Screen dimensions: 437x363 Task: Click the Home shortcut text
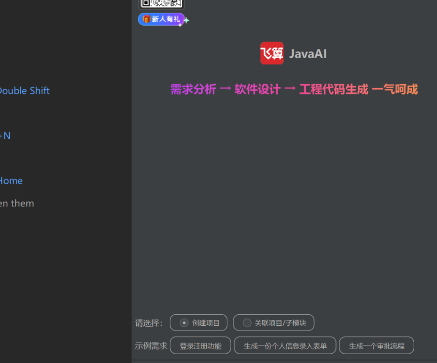pyautogui.click(x=11, y=181)
